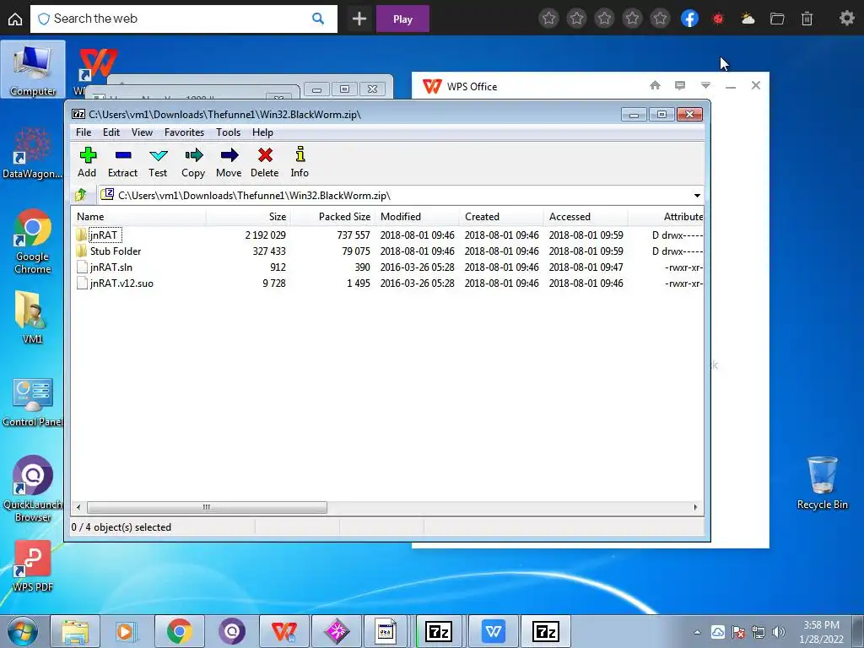
Task: Sort by Created column header
Action: tap(501, 217)
